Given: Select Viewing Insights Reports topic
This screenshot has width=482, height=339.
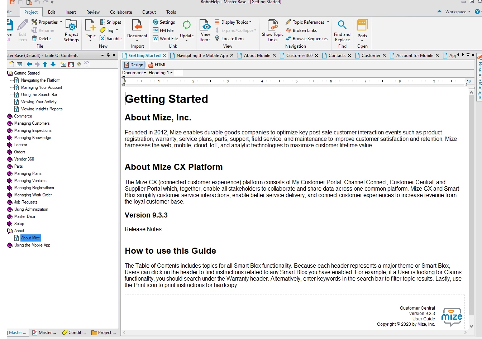Looking at the screenshot, I should point(42,109).
